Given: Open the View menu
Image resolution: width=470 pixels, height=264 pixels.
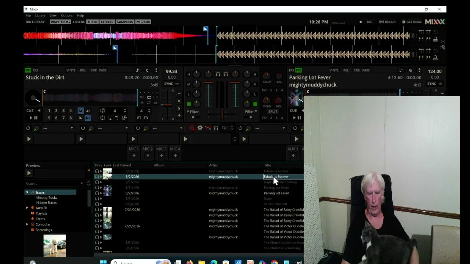Looking at the screenshot, I should point(53,15).
